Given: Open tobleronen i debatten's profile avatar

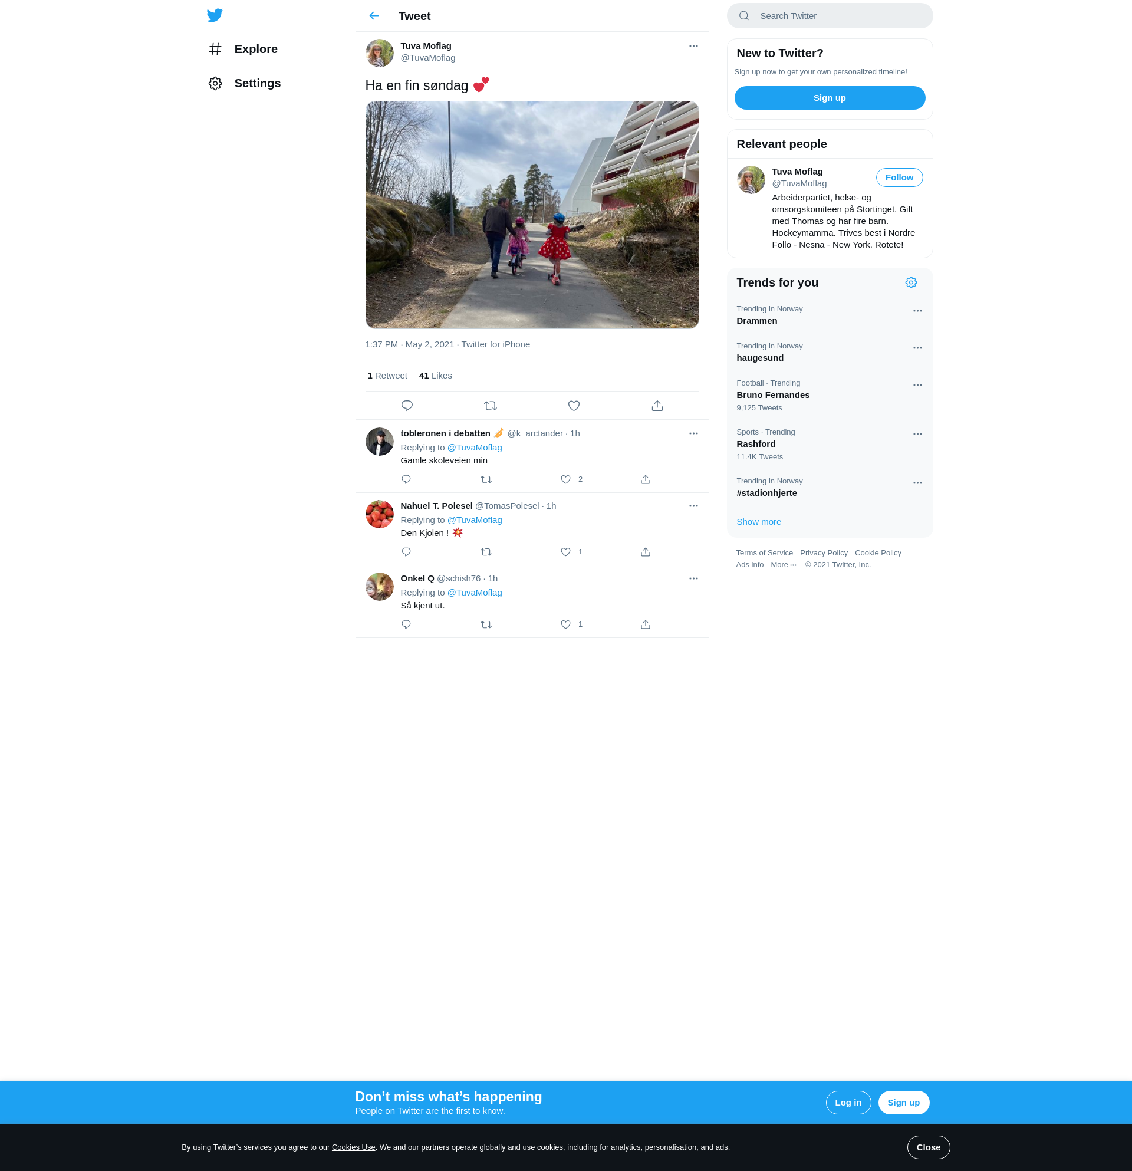Looking at the screenshot, I should pyautogui.click(x=379, y=442).
